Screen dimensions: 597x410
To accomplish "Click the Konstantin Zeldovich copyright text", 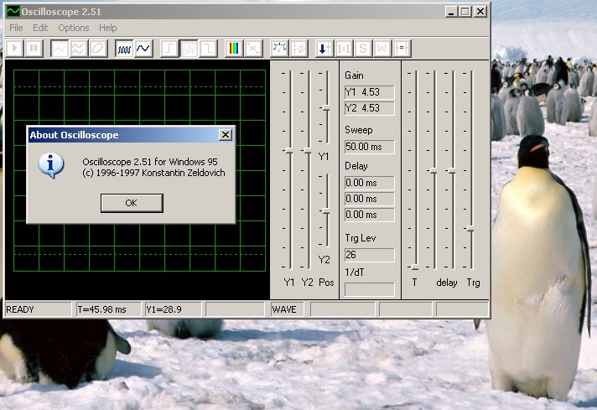I will click(x=153, y=173).
